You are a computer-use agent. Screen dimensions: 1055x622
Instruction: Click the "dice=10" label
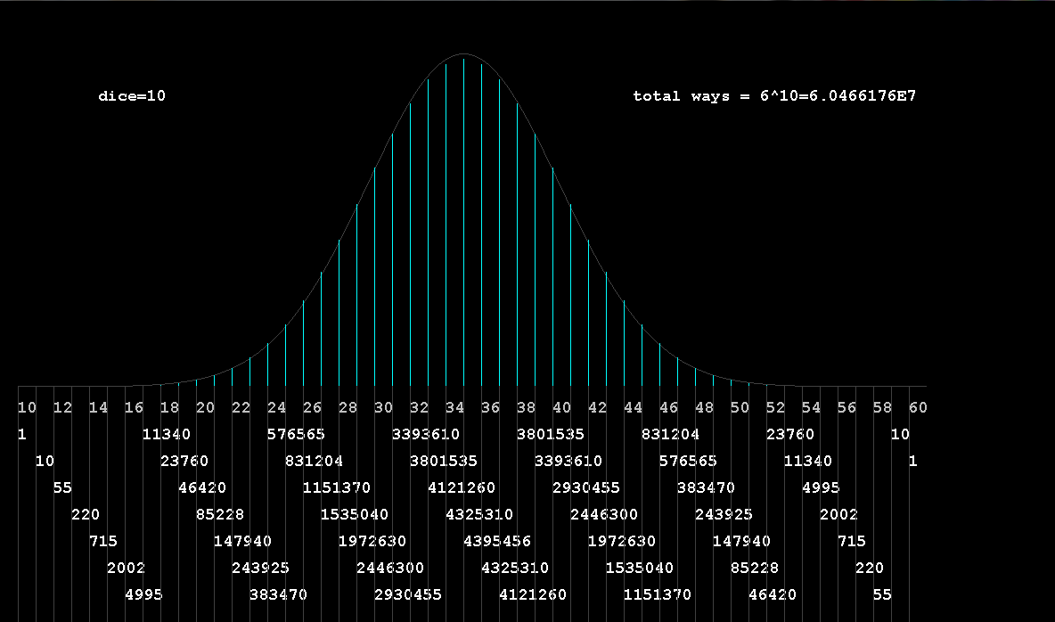(x=132, y=96)
